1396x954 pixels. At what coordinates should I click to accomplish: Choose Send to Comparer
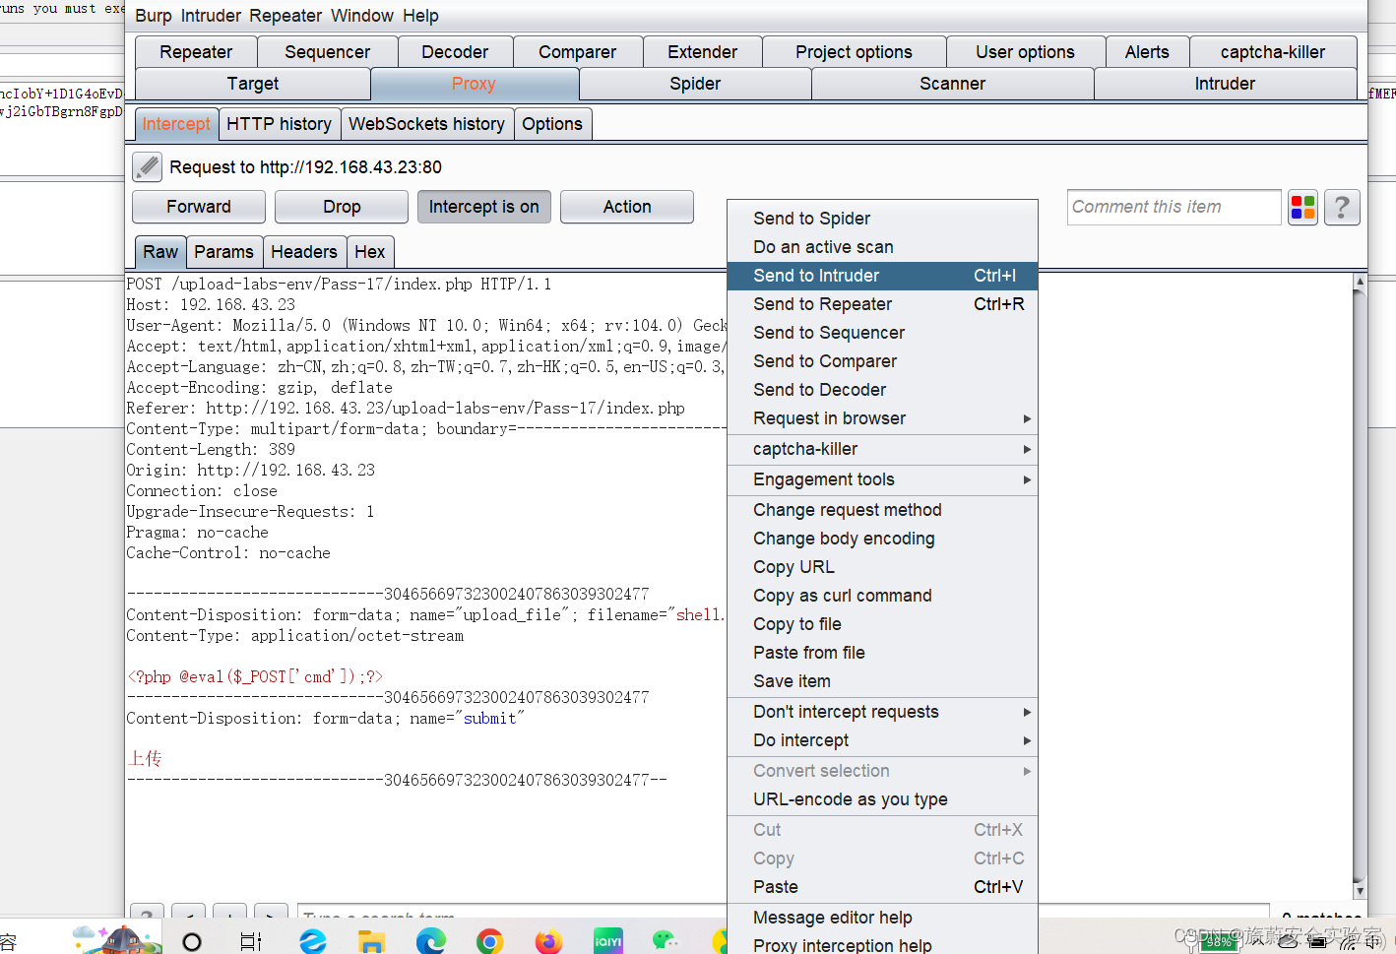[882, 361]
